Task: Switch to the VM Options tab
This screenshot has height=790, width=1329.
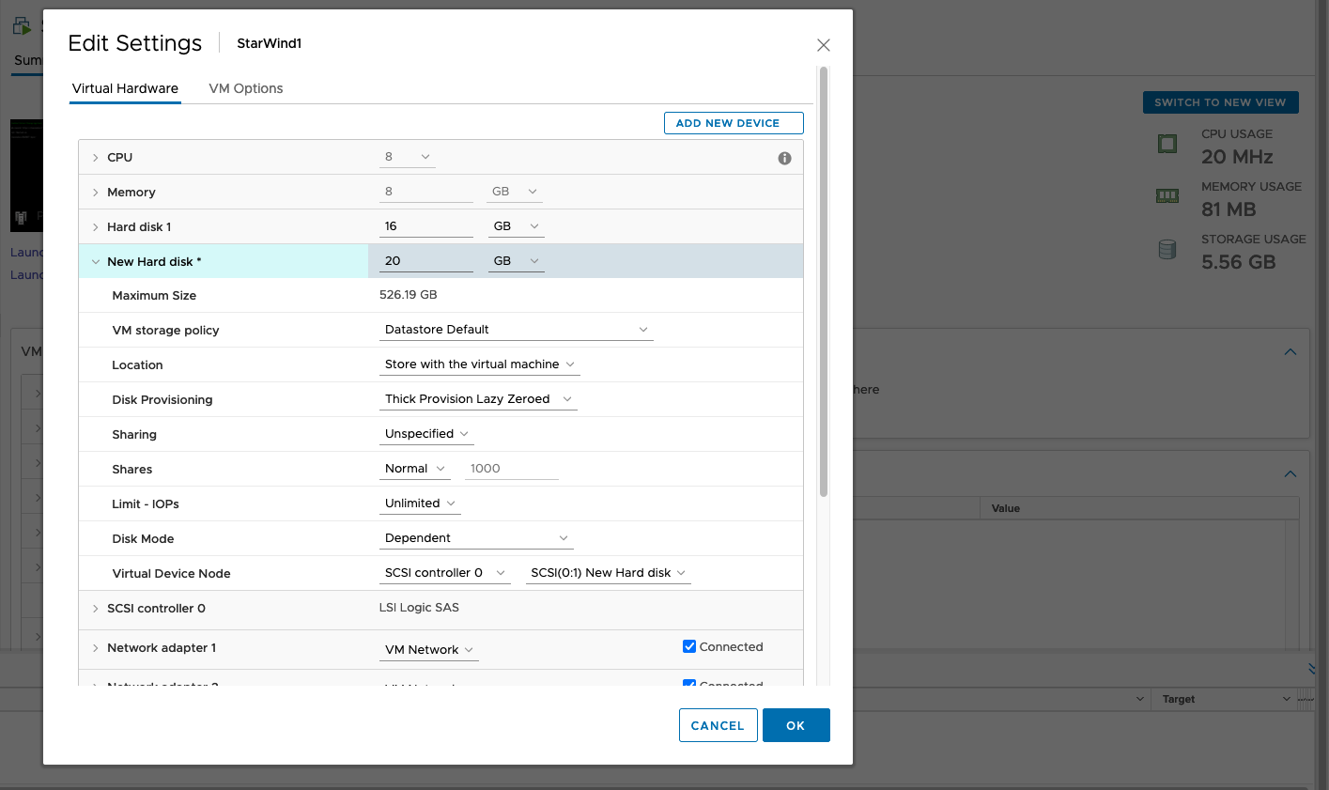Action: click(245, 88)
